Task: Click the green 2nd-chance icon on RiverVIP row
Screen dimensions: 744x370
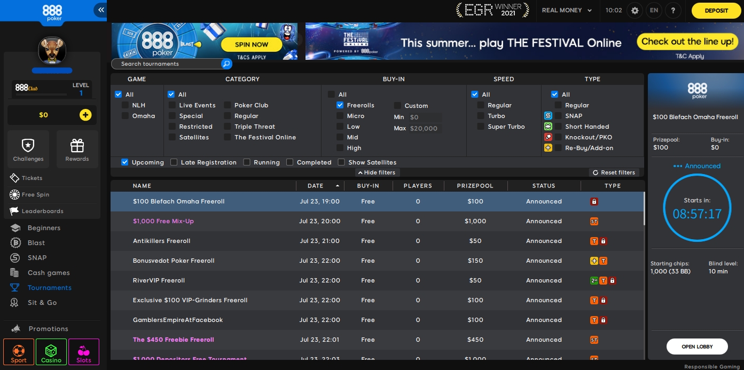Action: (x=594, y=281)
